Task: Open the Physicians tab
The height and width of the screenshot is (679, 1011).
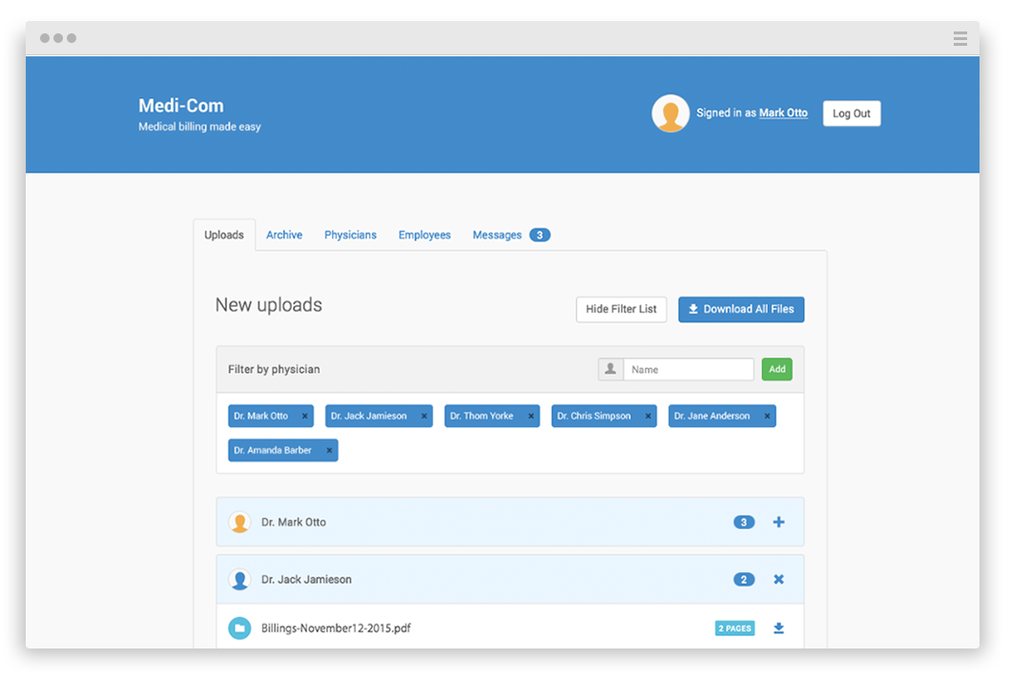Action: (350, 235)
